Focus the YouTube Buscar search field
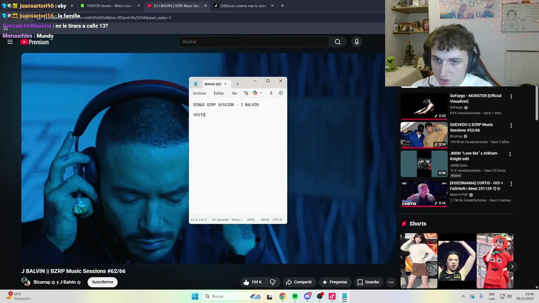The image size is (539, 303). 254,42
